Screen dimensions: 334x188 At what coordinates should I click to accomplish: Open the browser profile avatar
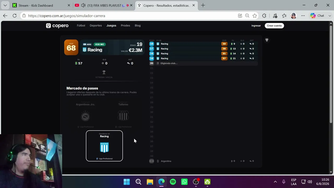[294, 16]
